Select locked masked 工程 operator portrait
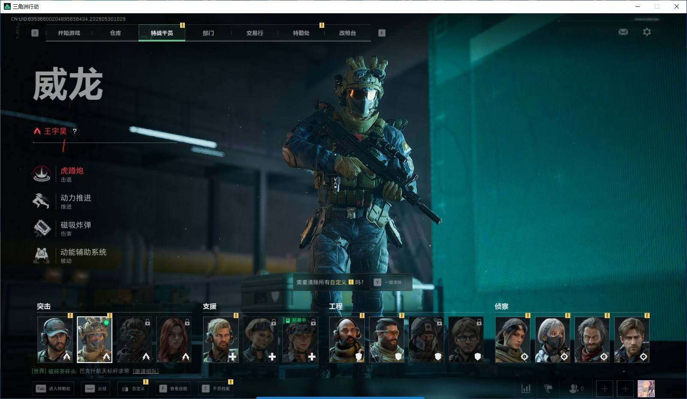687x399 pixels. pyautogui.click(x=426, y=340)
